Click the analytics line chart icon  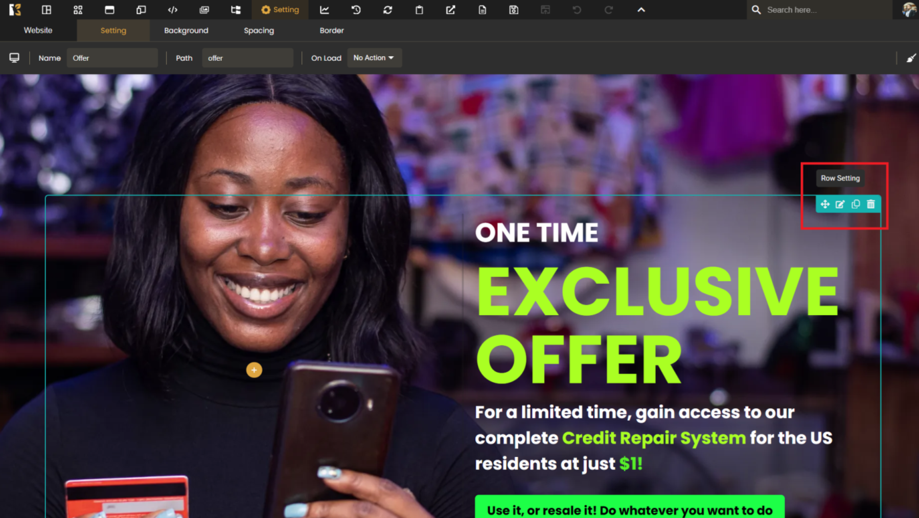(x=325, y=10)
